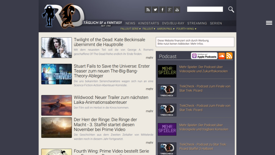Open Stuart Fails teaser thumbnail
Viewport: 275px width, 155px height.
tap(57, 74)
